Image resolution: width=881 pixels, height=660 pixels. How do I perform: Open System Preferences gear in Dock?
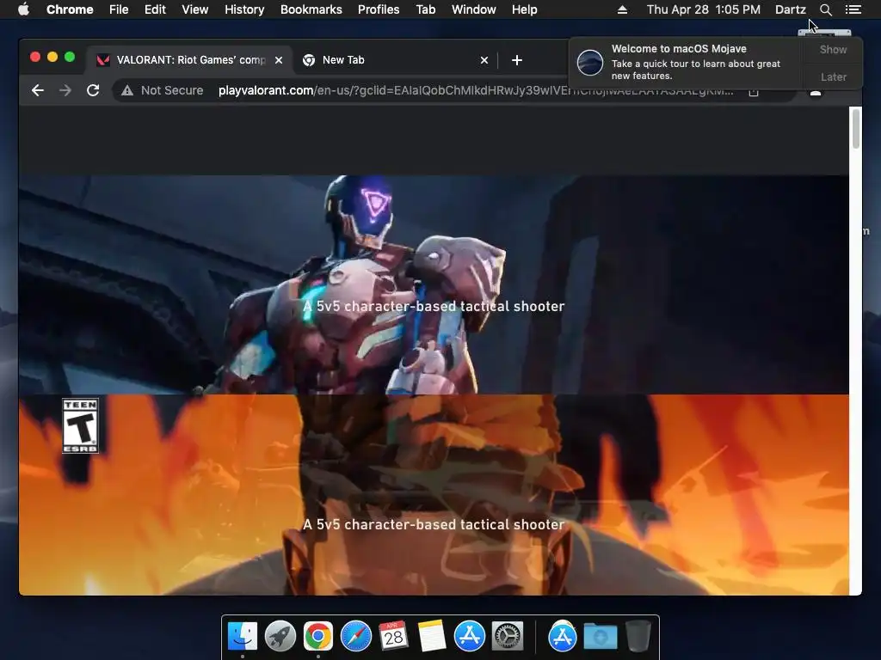point(508,637)
